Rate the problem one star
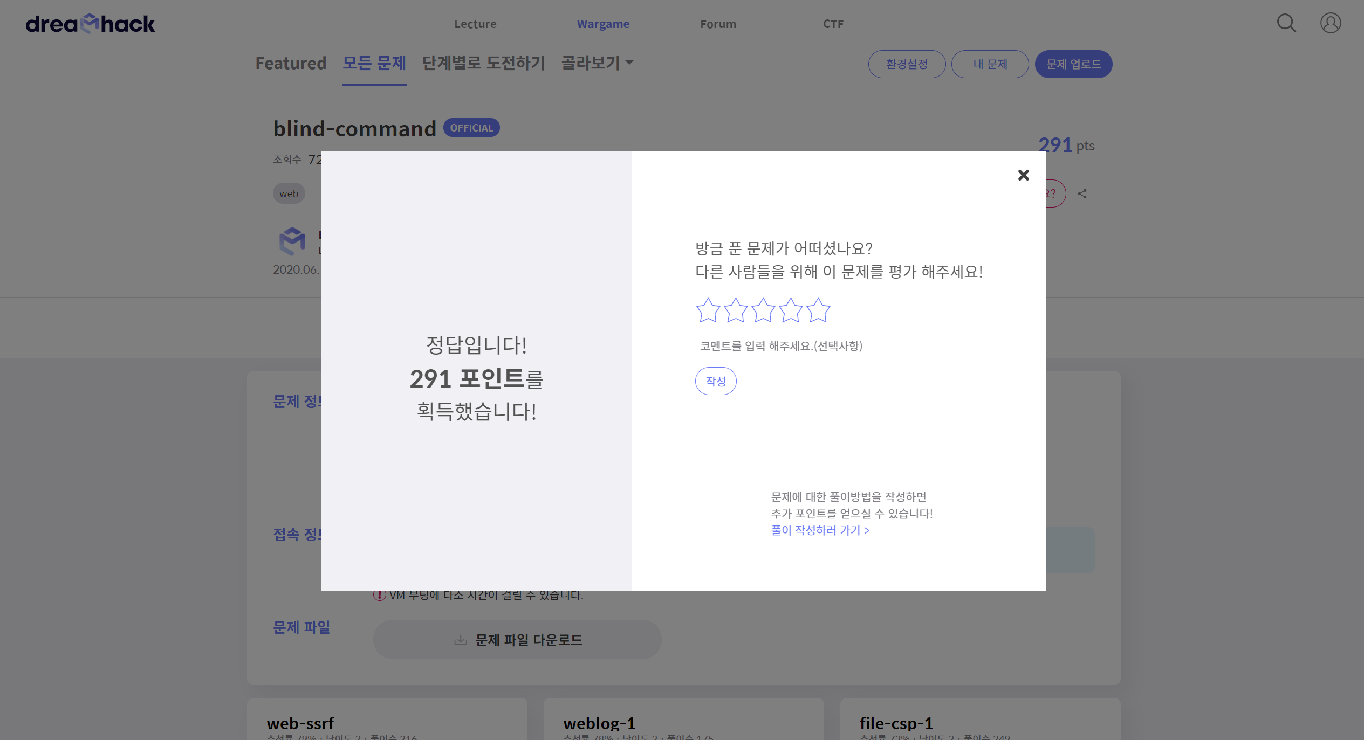Viewport: 1364px width, 740px height. click(x=708, y=310)
